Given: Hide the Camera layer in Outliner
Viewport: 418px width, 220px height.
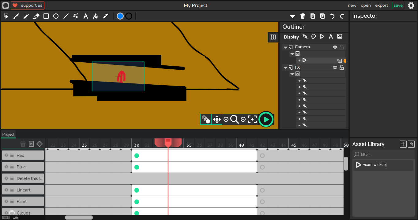Looking at the screenshot, I should point(335,47).
